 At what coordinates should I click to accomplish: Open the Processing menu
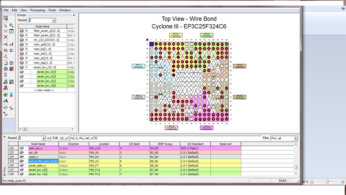37,10
